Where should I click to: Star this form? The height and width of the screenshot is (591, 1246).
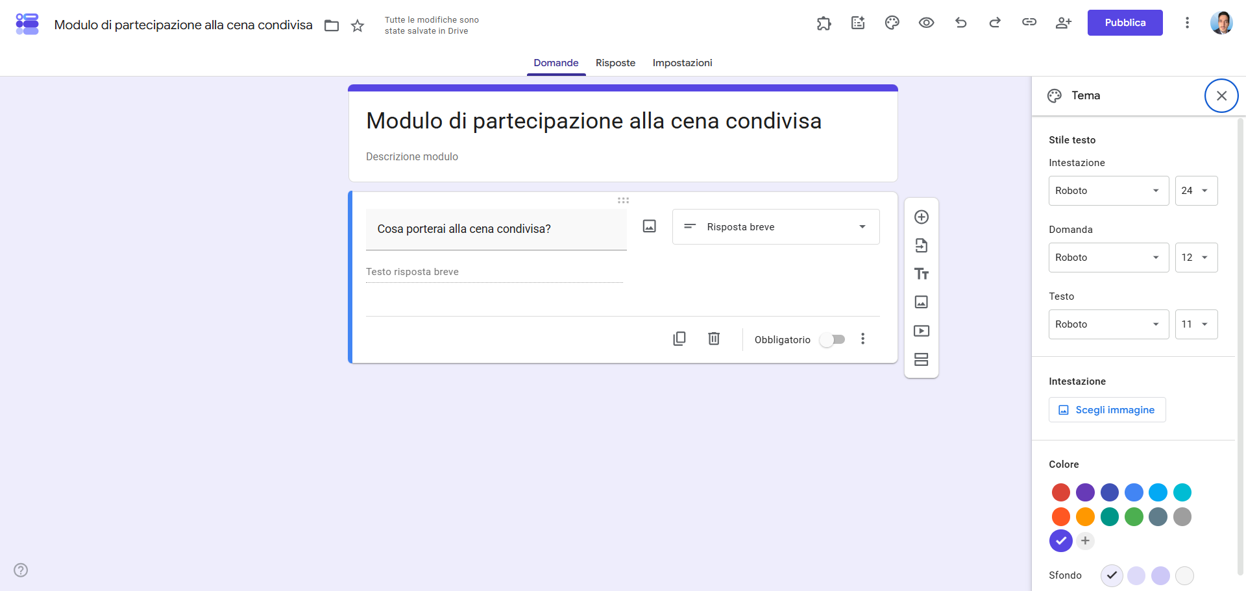358,26
